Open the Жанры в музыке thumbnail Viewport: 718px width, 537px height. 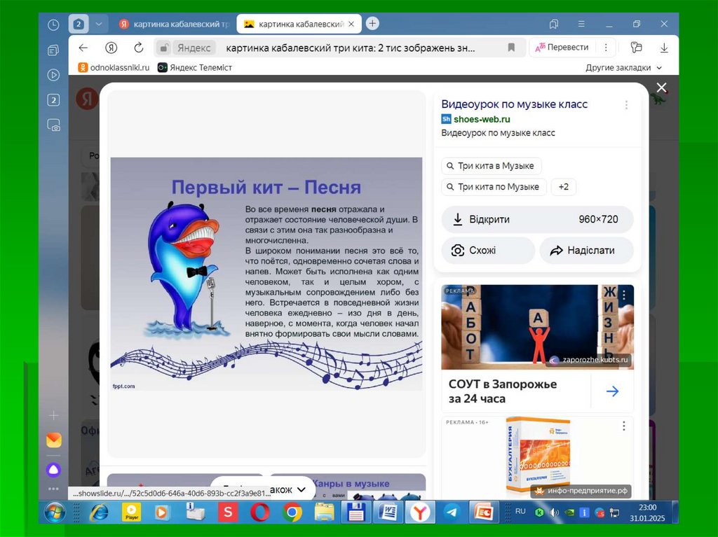pyautogui.click(x=348, y=486)
